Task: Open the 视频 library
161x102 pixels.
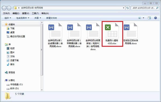Action: pyautogui.click(x=12, y=48)
